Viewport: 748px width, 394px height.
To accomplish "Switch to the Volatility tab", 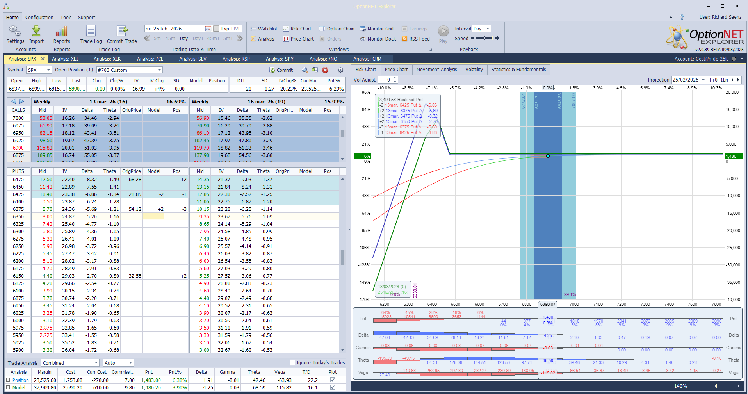I will click(x=474, y=69).
